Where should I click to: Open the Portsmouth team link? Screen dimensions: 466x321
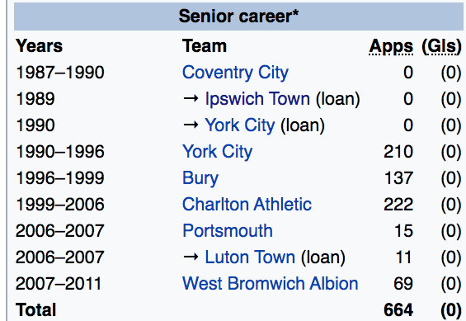[228, 231]
